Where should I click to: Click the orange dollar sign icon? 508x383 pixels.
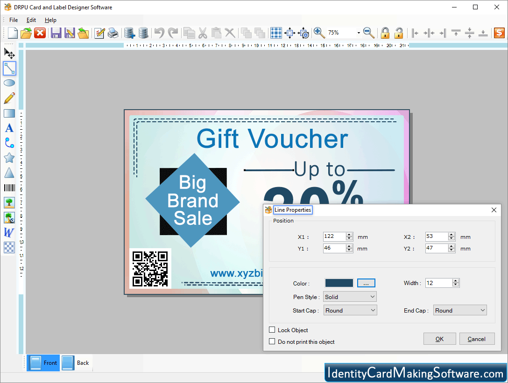point(499,33)
